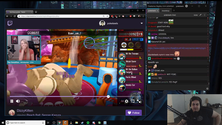Screen dimensions: 222x125
Task: Close the Twitch browser tab
Action: tap(32, 12)
